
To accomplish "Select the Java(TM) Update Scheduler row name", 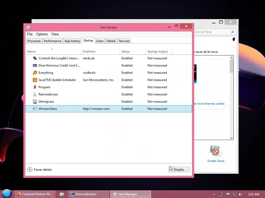I will point(57,80).
